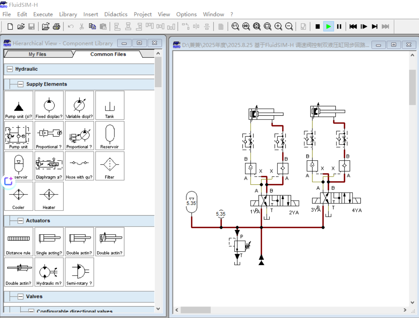Image resolution: width=419 pixels, height=318 pixels.
Task: Click the Zoom in magnifier icon
Action: pyautogui.click(x=278, y=26)
